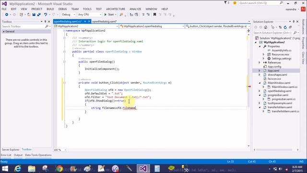Viewport: 307px width, 173px height.
Task: Toggle pin on openfiledialog.xaml.cs tab
Action: [85, 21]
